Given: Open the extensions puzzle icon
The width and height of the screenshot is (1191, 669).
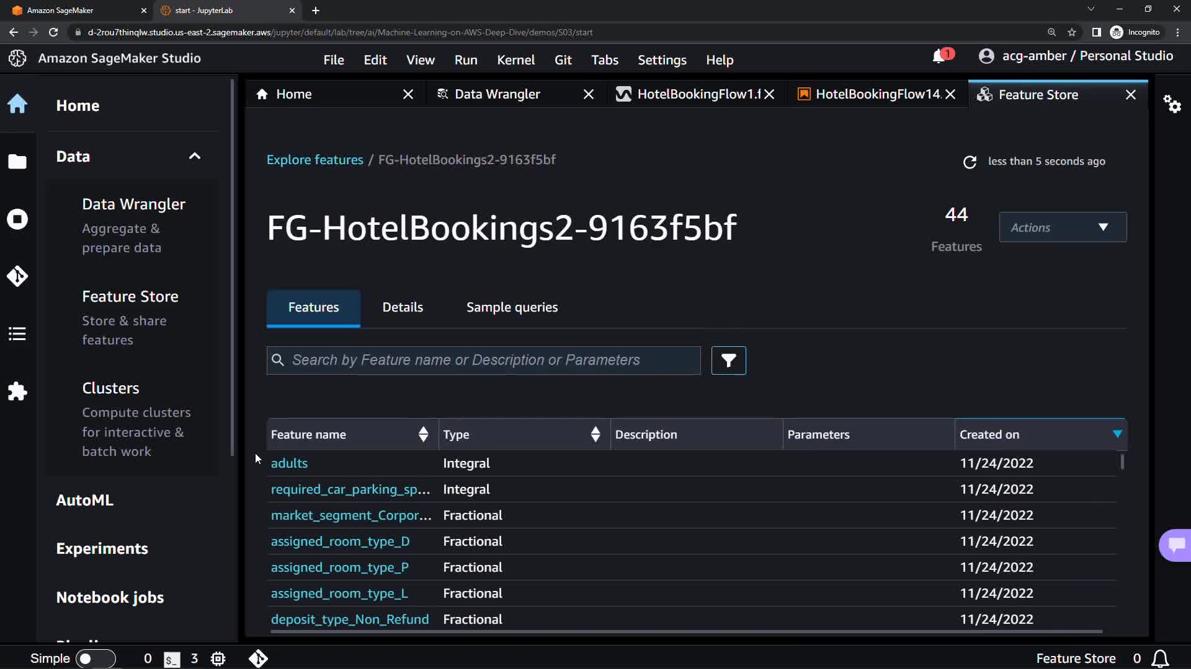Looking at the screenshot, I should [17, 391].
